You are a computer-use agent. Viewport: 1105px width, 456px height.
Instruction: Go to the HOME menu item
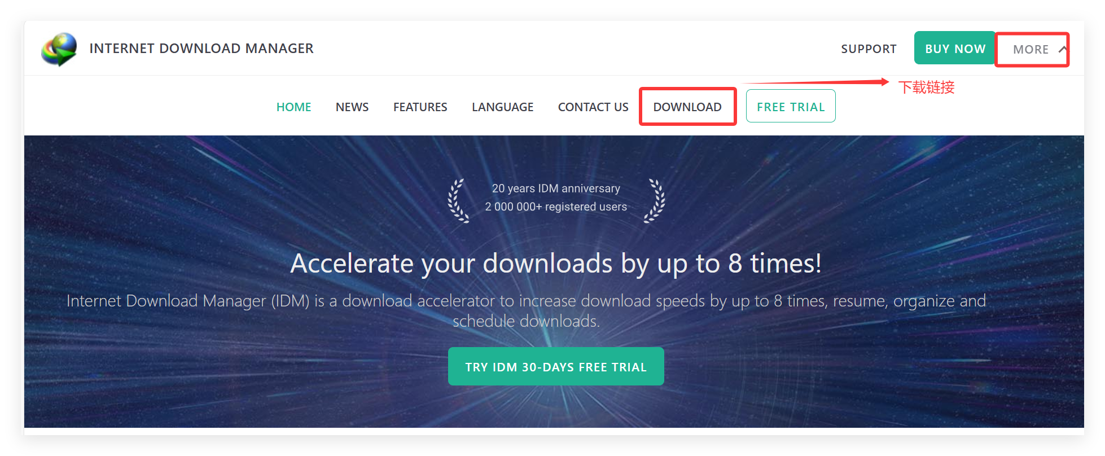click(293, 107)
